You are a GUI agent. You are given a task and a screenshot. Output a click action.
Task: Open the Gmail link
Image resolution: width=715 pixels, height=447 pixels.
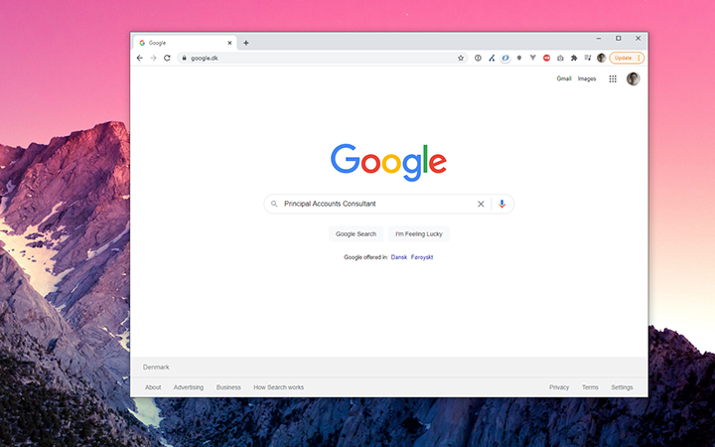564,78
